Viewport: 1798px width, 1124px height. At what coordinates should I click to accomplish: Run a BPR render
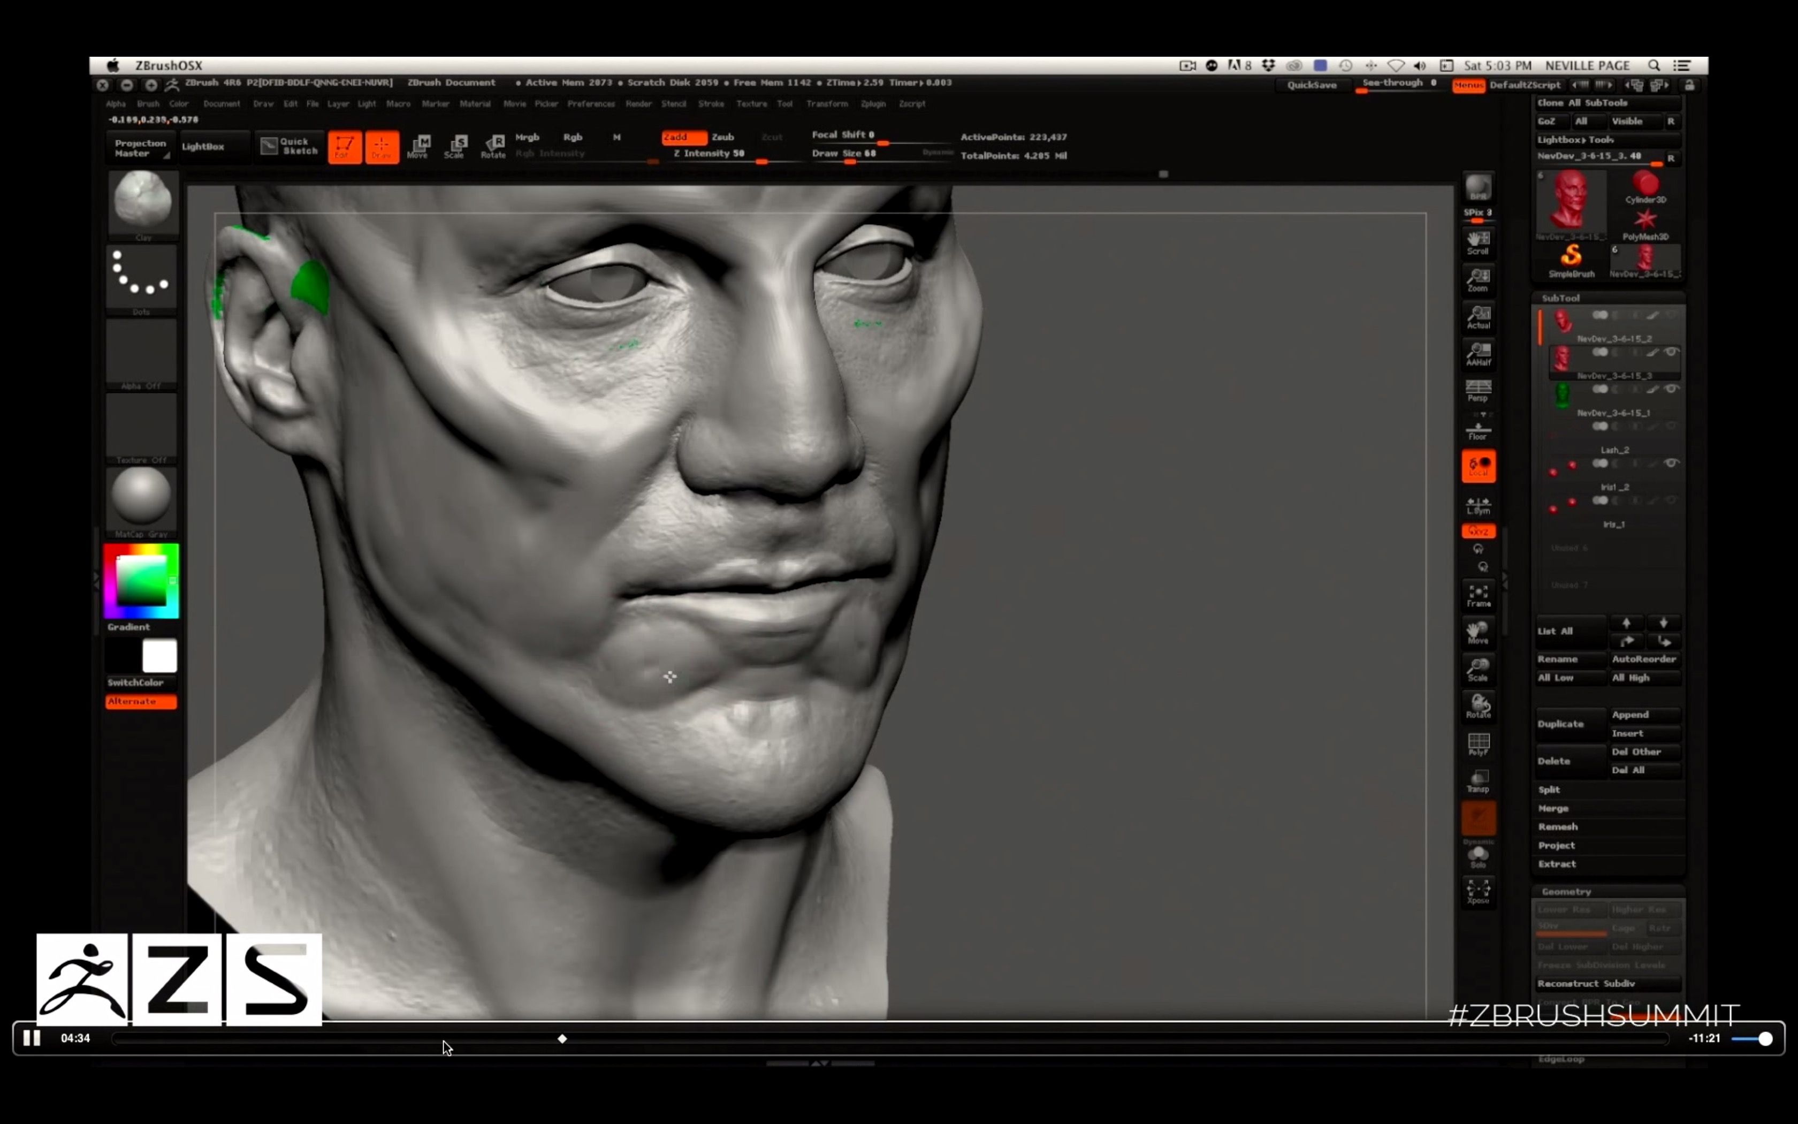tap(1478, 187)
